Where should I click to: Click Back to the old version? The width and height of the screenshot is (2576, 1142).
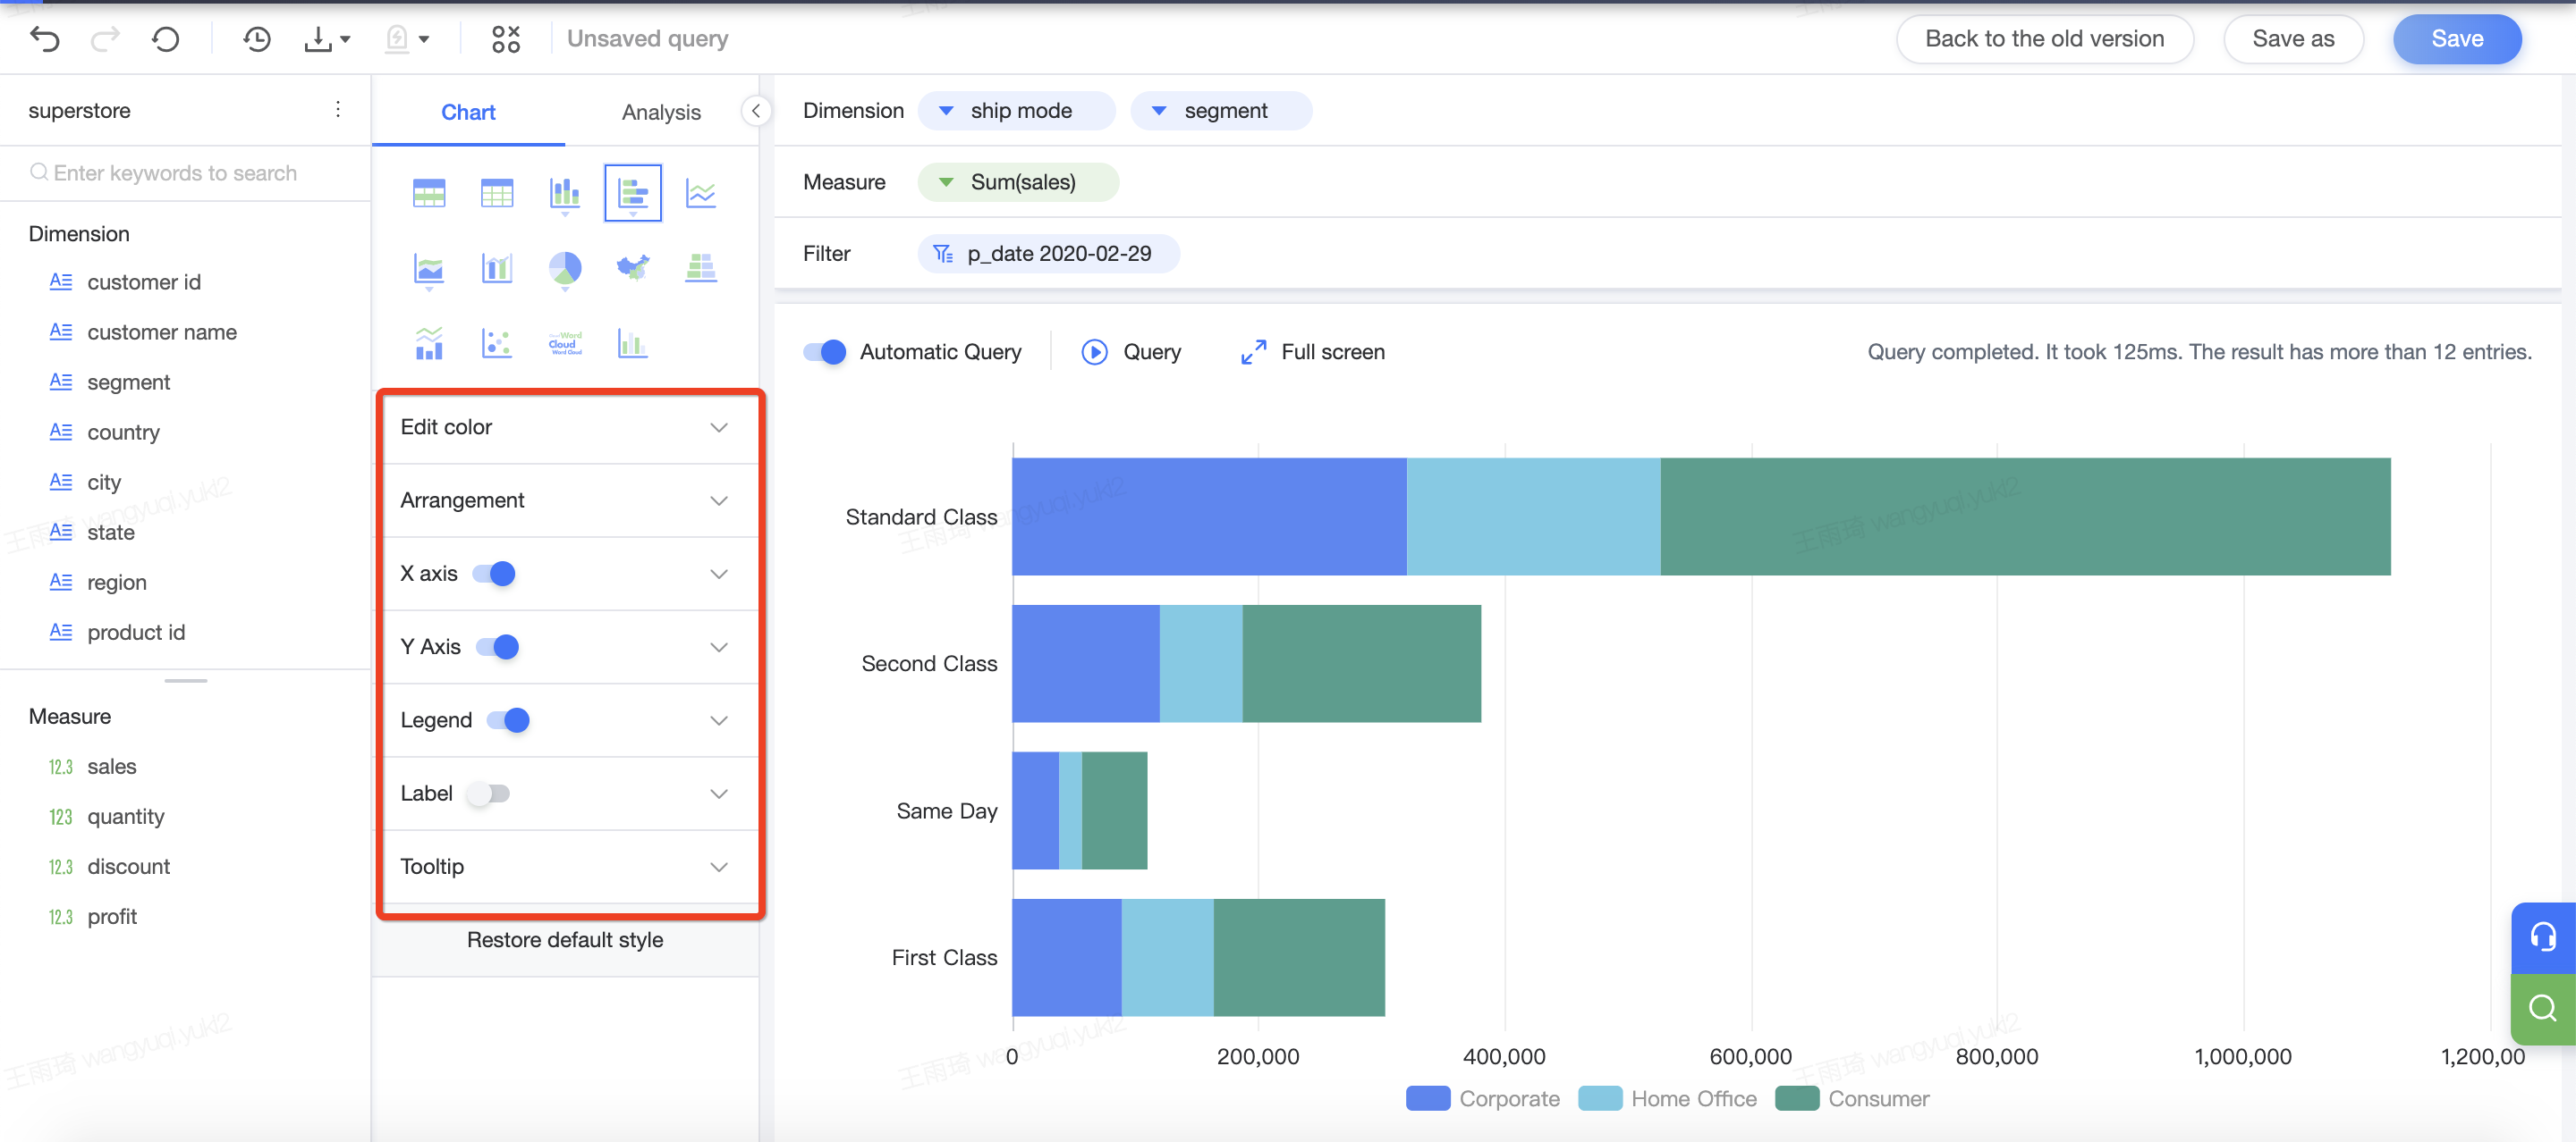tap(2045, 39)
